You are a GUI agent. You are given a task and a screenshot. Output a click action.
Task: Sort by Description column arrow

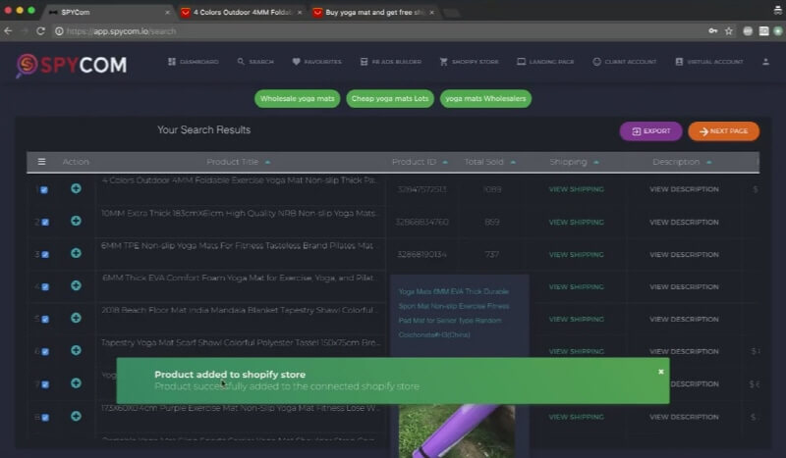point(708,162)
